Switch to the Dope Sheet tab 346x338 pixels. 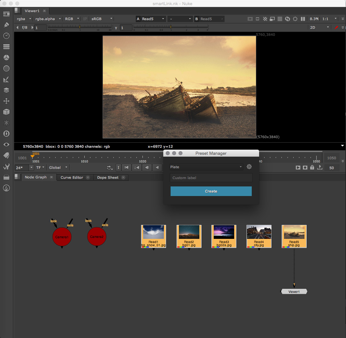coord(108,177)
